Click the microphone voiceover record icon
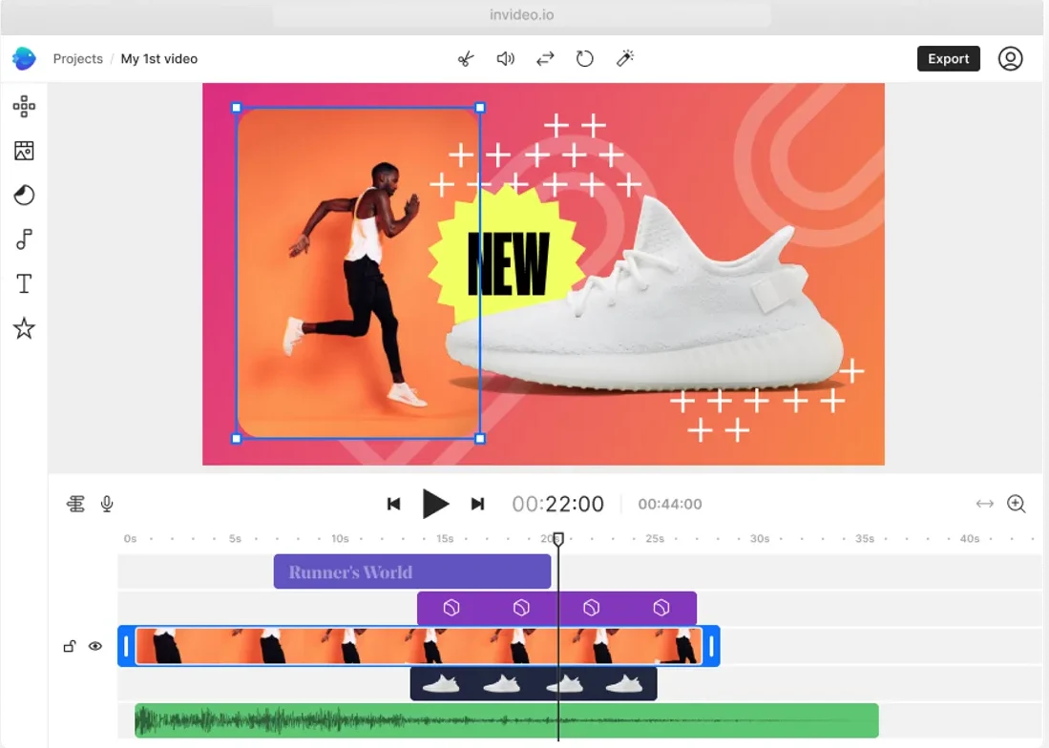 [107, 504]
